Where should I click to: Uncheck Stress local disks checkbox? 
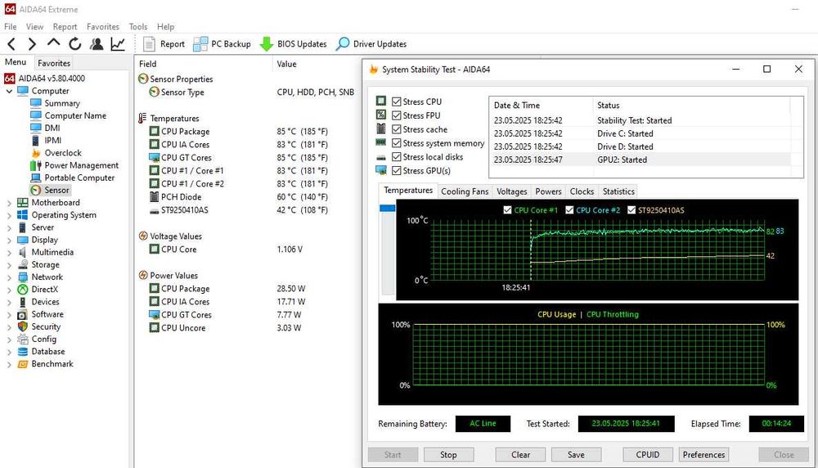click(397, 157)
